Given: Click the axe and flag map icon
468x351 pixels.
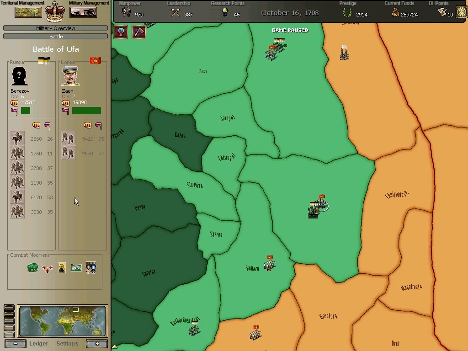Looking at the screenshot, I should tap(139, 32).
